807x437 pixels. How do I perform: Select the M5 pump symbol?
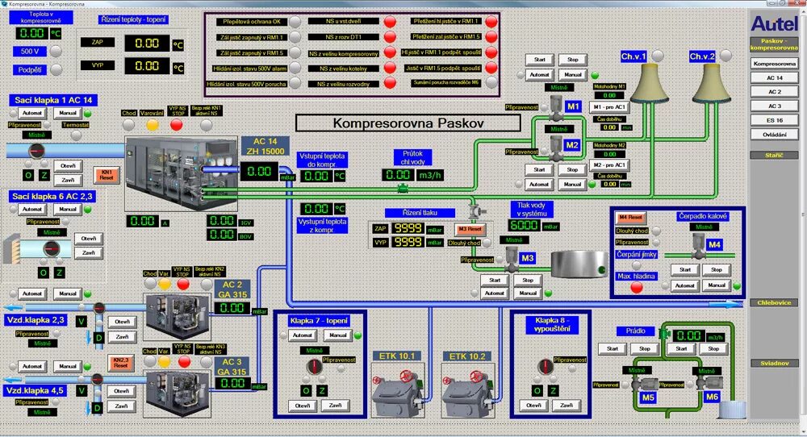point(644,383)
